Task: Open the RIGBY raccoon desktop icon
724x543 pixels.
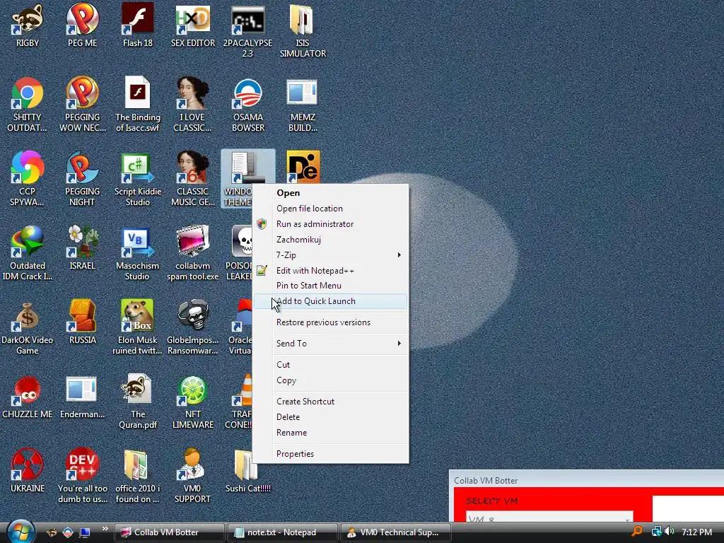Action: [28, 25]
